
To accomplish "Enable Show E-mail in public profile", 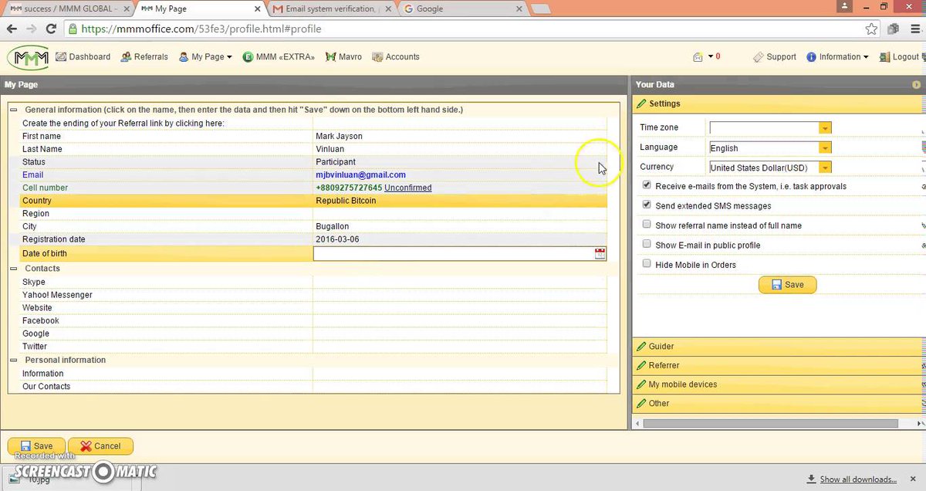I will (x=647, y=245).
